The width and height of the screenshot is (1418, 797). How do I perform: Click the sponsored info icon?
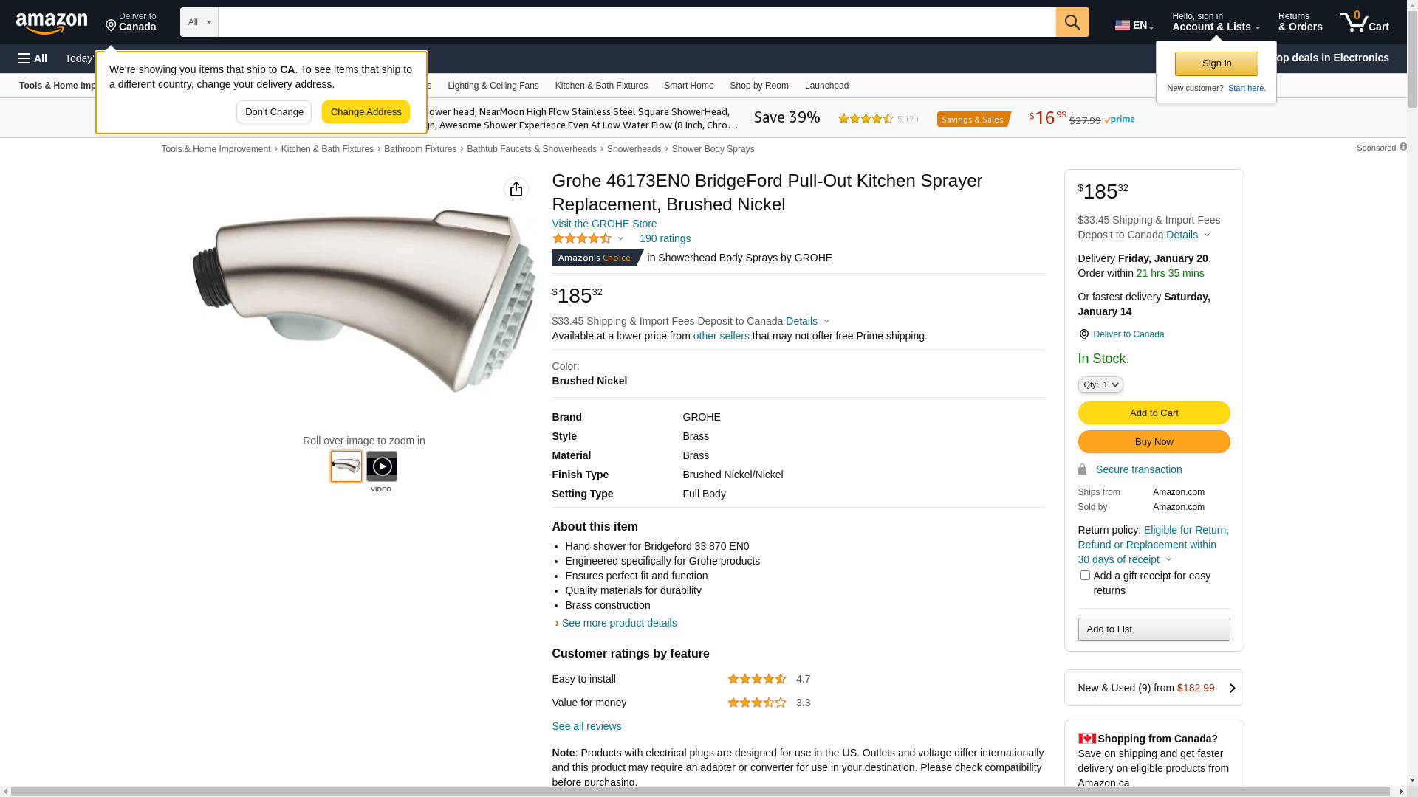[1403, 147]
